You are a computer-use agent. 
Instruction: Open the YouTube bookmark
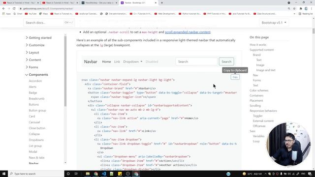click(x=31, y=14)
